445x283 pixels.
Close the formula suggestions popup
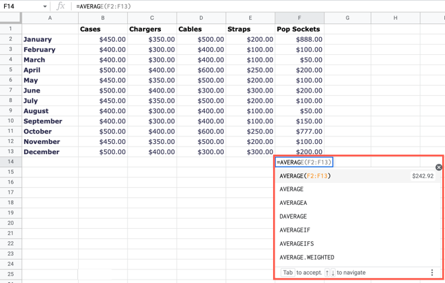[x=439, y=167]
